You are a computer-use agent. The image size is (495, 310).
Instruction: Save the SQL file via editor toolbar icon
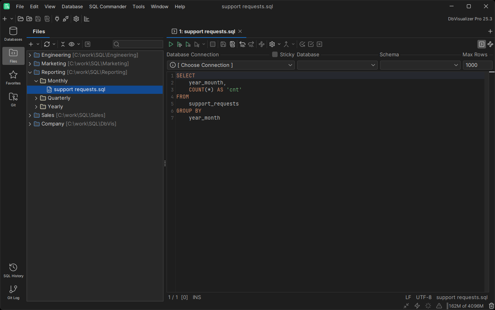pyautogui.click(x=223, y=44)
